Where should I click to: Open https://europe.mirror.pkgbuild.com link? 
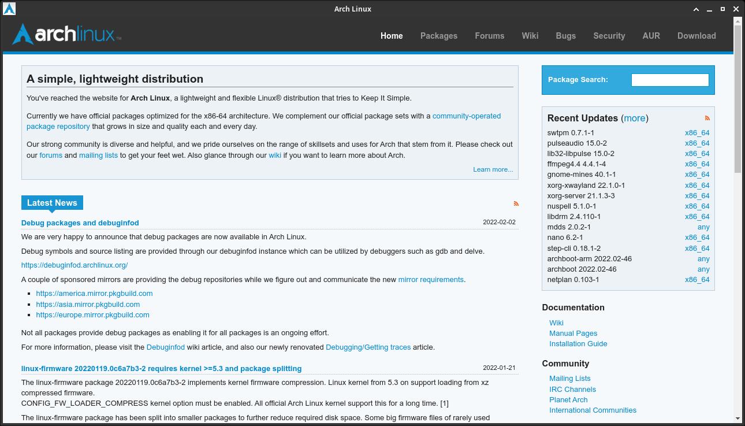(92, 314)
